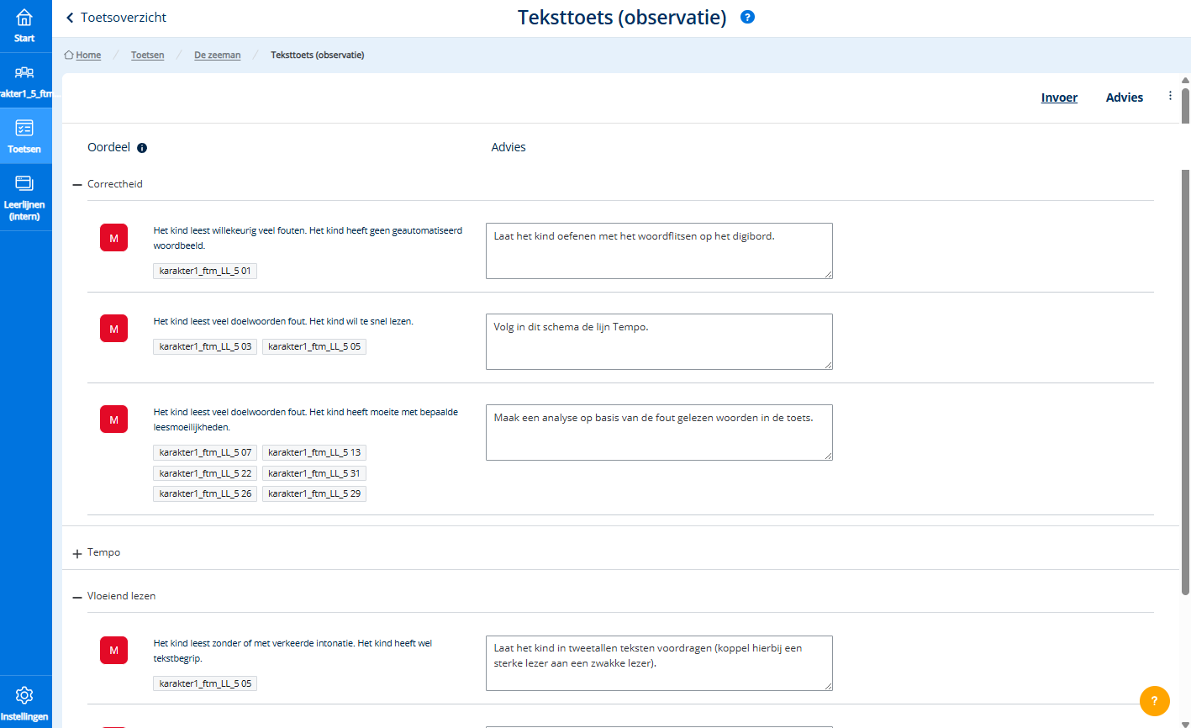Go back to Toetsoverzicht
This screenshot has width=1191, height=728.
point(116,18)
